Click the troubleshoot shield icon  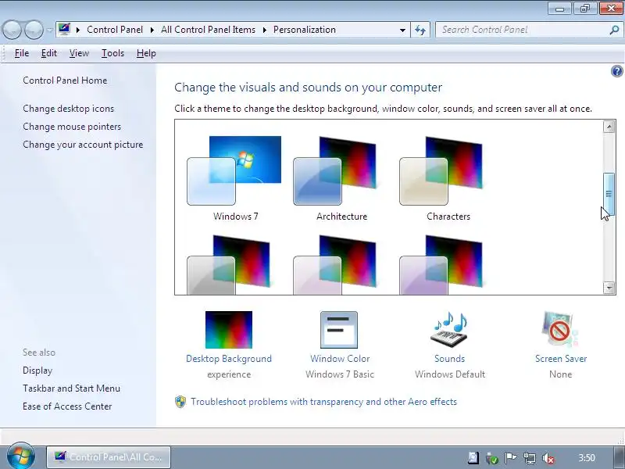180,402
